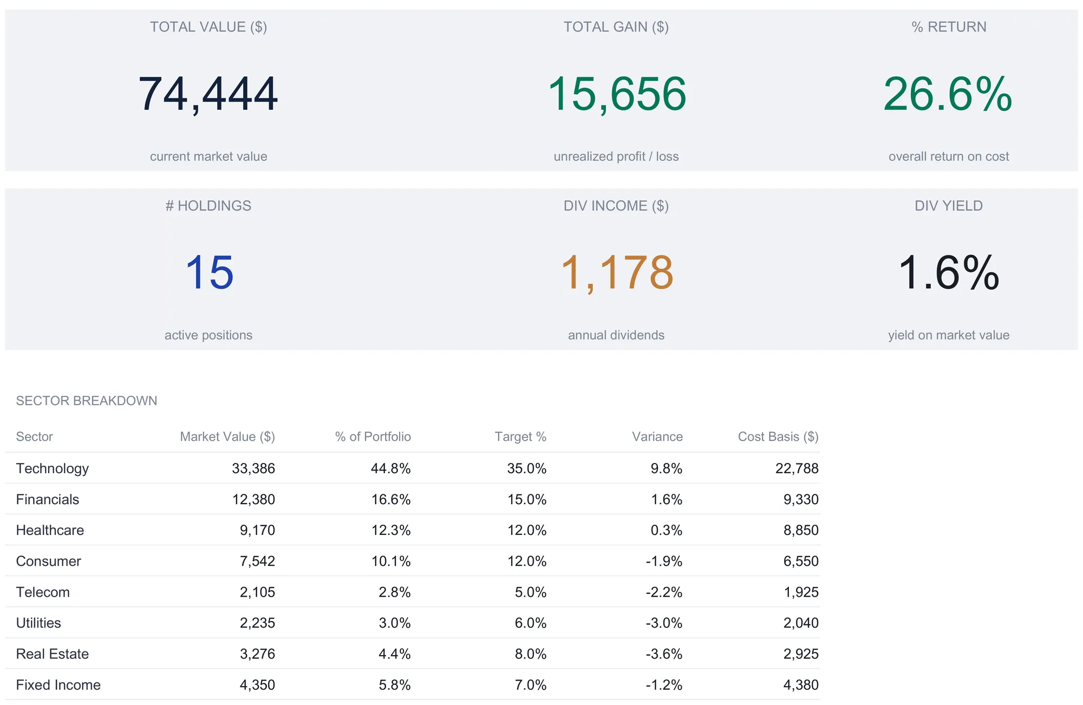The width and height of the screenshot is (1083, 705).
Task: Click Real Estate variance -3.6% cell
Action: tap(664, 654)
